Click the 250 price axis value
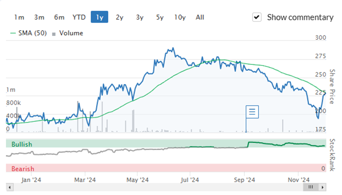 pos(321,75)
